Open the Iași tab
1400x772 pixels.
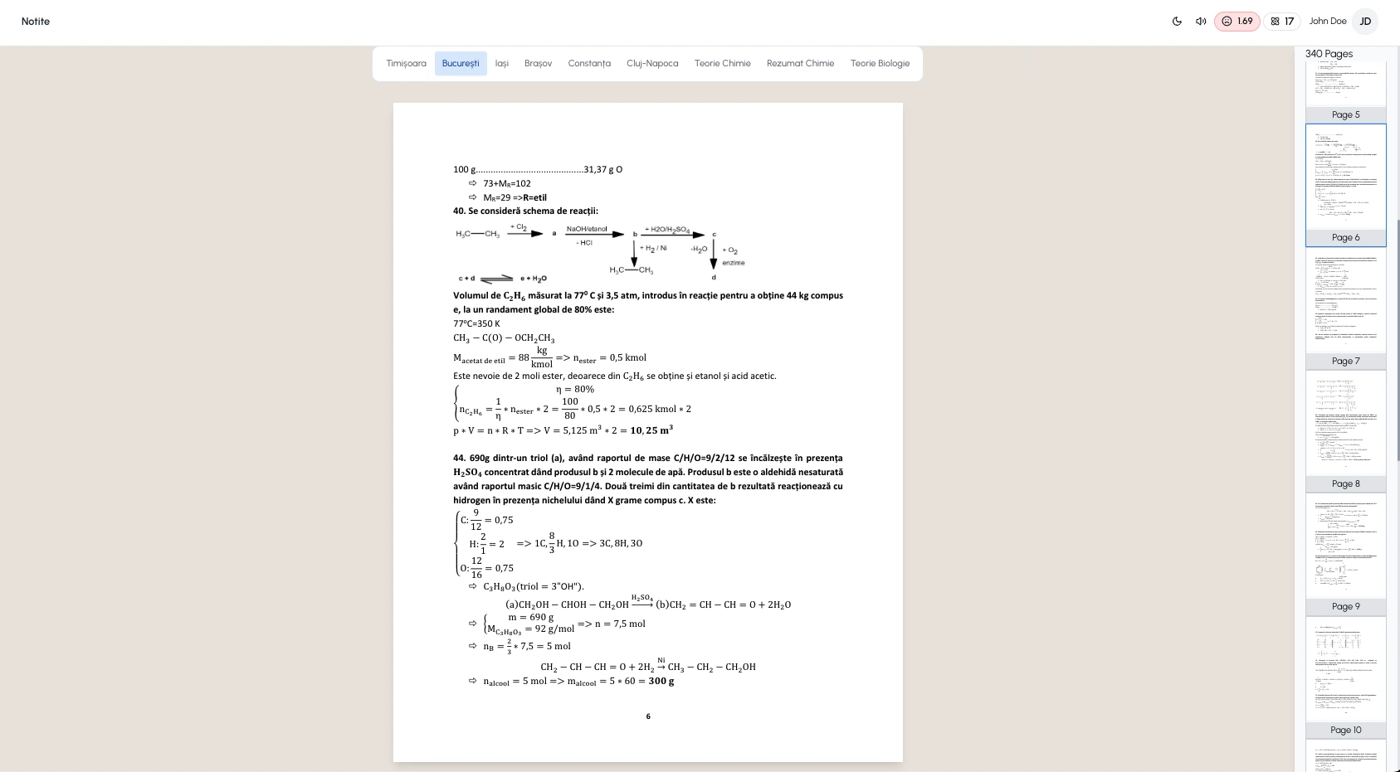pyautogui.click(x=502, y=63)
